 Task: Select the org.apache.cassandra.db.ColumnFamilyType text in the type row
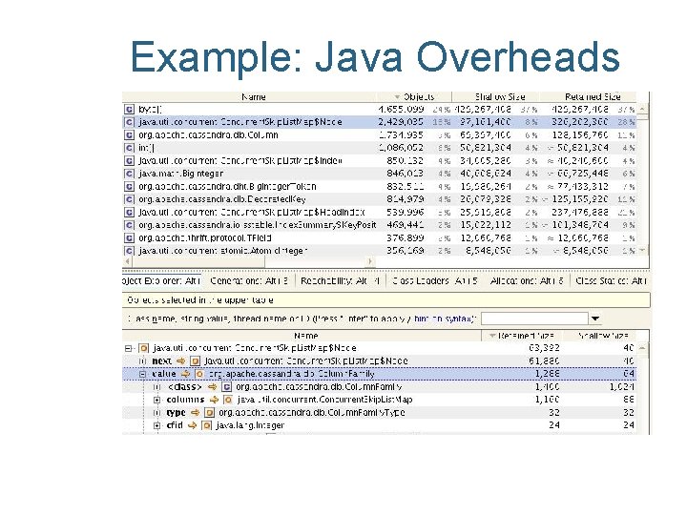click(311, 413)
